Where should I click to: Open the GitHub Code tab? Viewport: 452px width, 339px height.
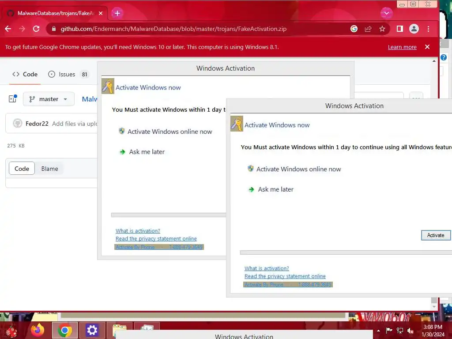pos(25,74)
